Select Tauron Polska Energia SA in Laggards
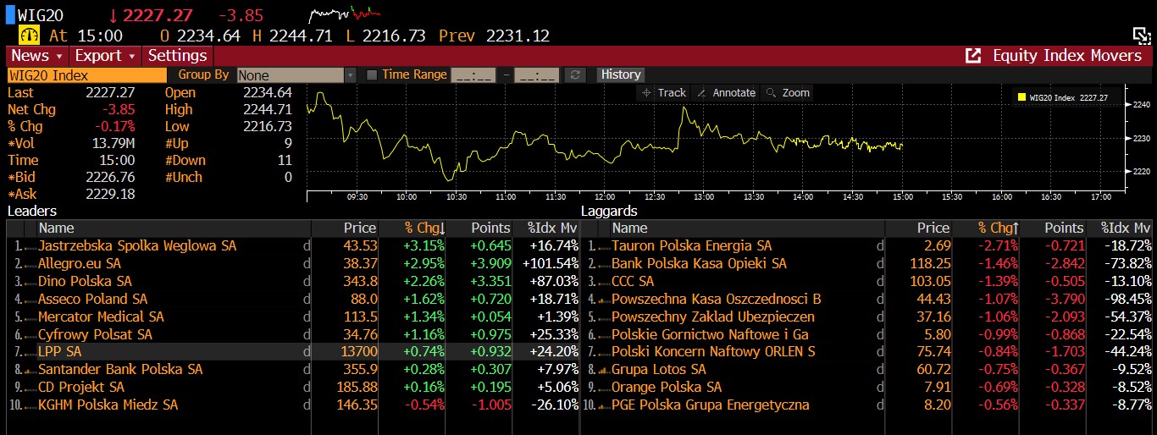This screenshot has width=1157, height=435. [x=691, y=245]
